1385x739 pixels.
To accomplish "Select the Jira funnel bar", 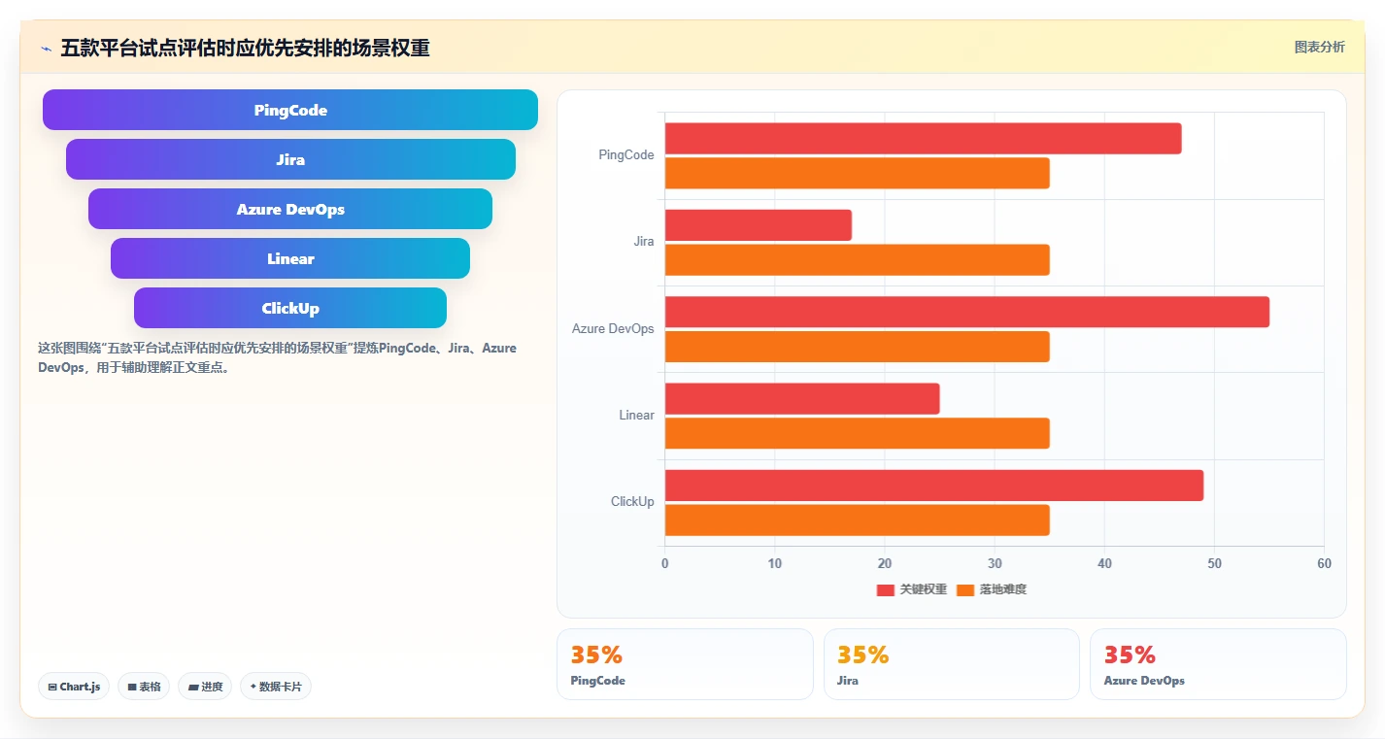I will pyautogui.click(x=290, y=159).
